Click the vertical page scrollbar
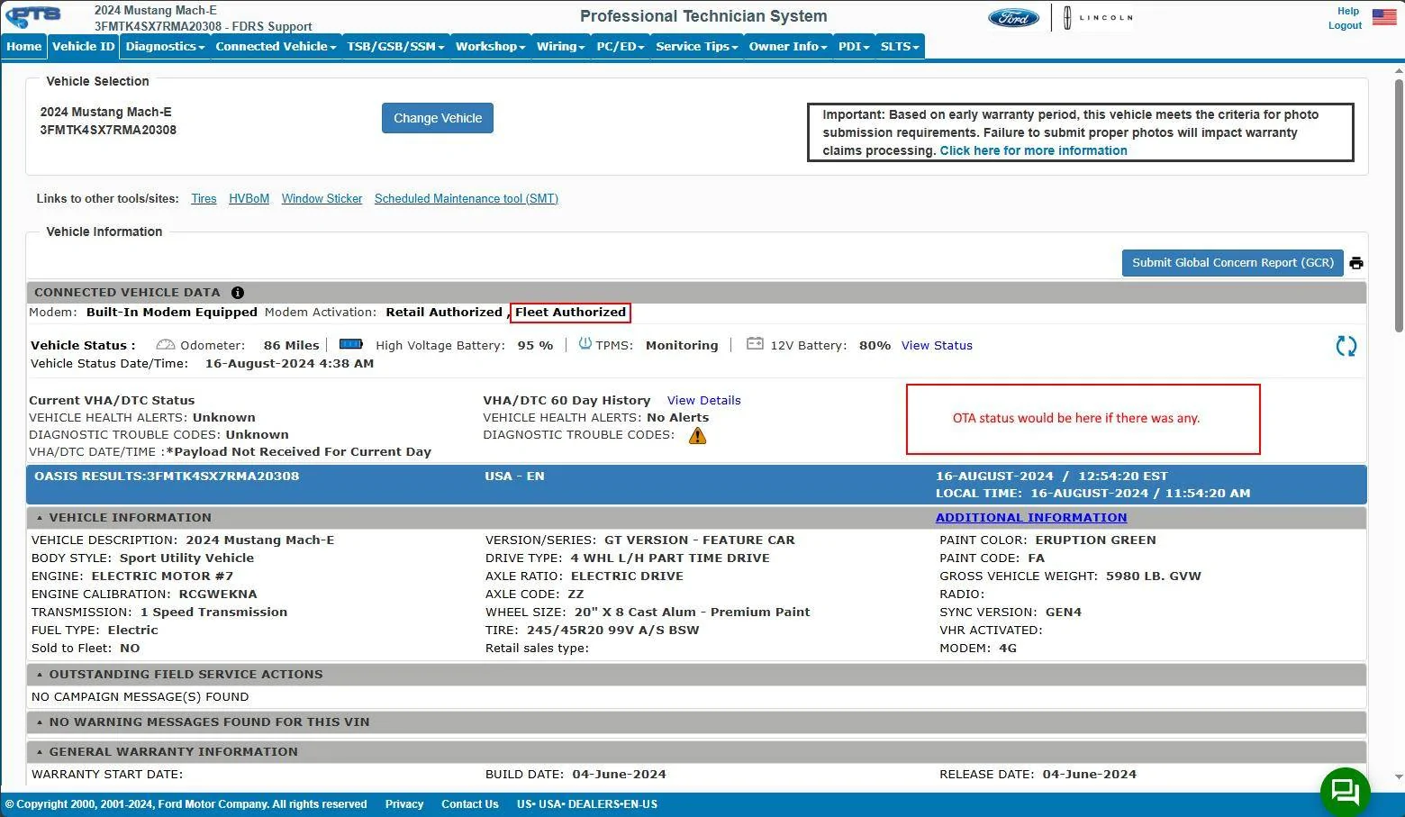 click(1399, 204)
